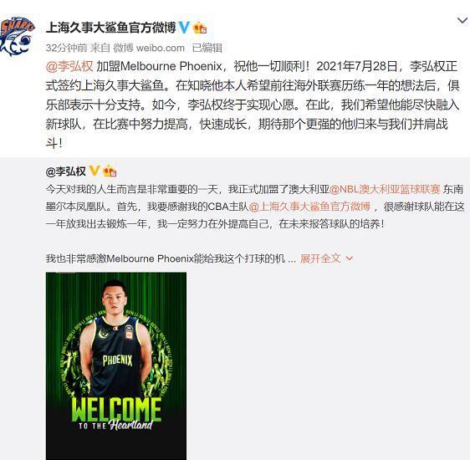Open the Phoenix welcome poster image

tap(116, 365)
